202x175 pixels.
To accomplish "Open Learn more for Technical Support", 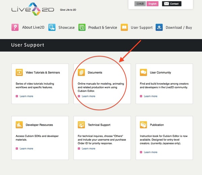I will click(x=89, y=148).
